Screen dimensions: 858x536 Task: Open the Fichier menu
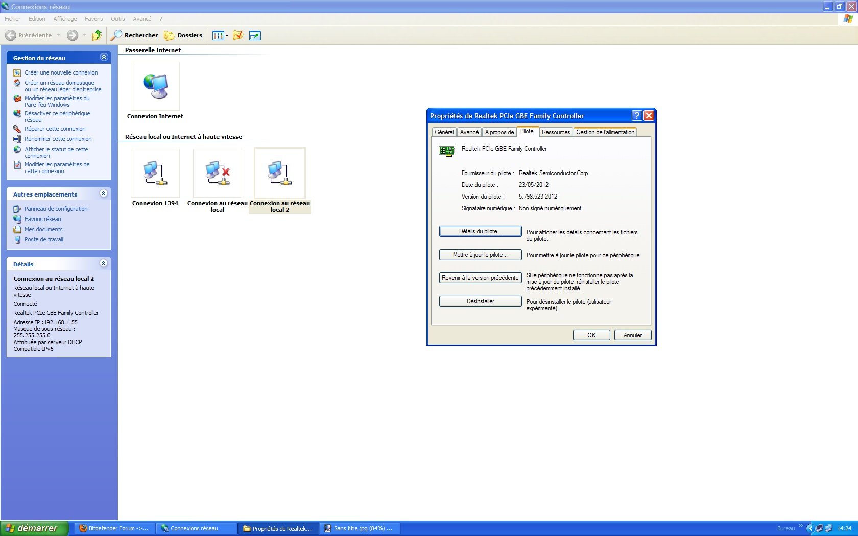13,19
